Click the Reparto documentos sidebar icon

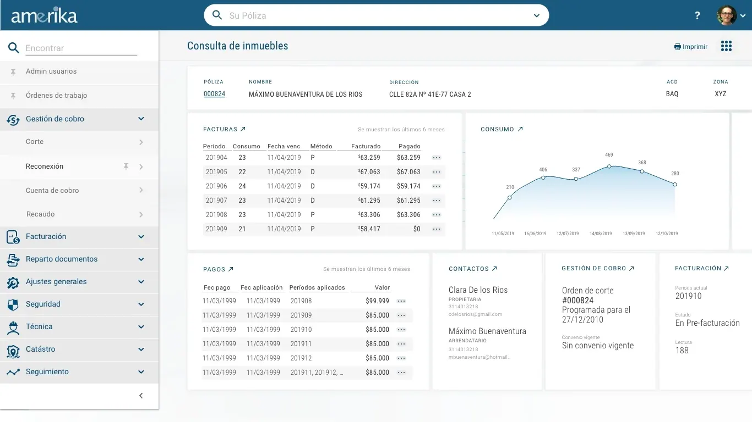pos(13,260)
